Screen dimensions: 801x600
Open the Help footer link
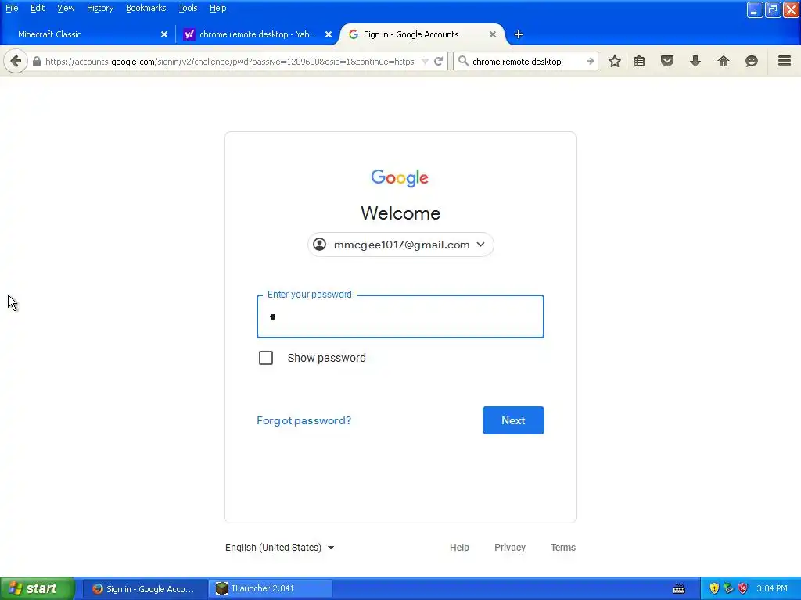click(x=459, y=548)
